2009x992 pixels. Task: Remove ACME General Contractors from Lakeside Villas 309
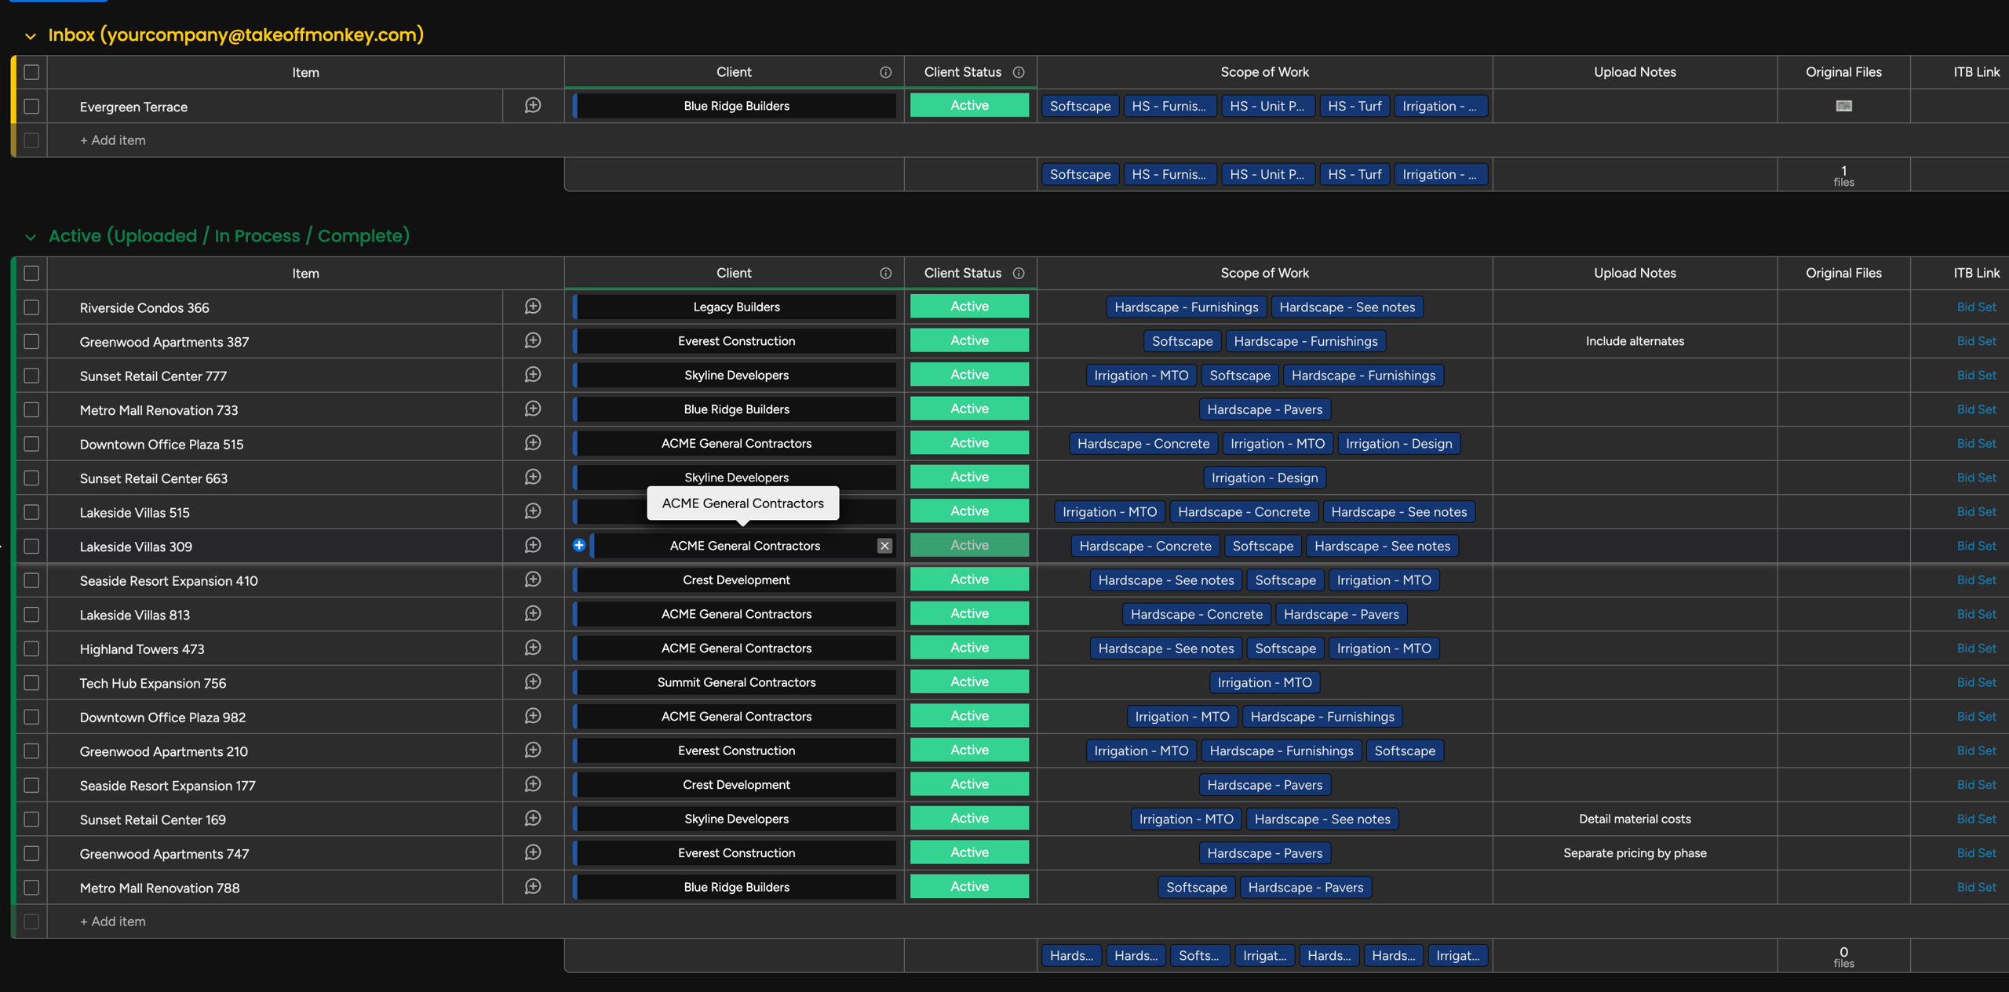(884, 546)
